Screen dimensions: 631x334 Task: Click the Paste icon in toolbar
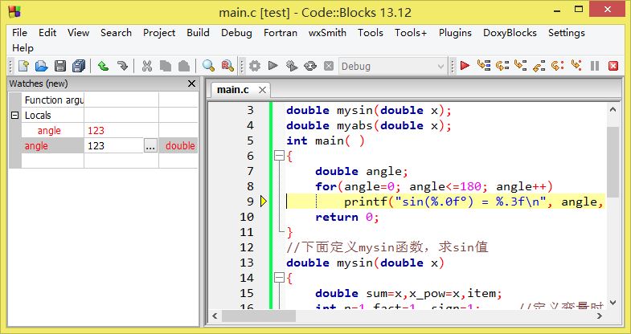[x=184, y=66]
